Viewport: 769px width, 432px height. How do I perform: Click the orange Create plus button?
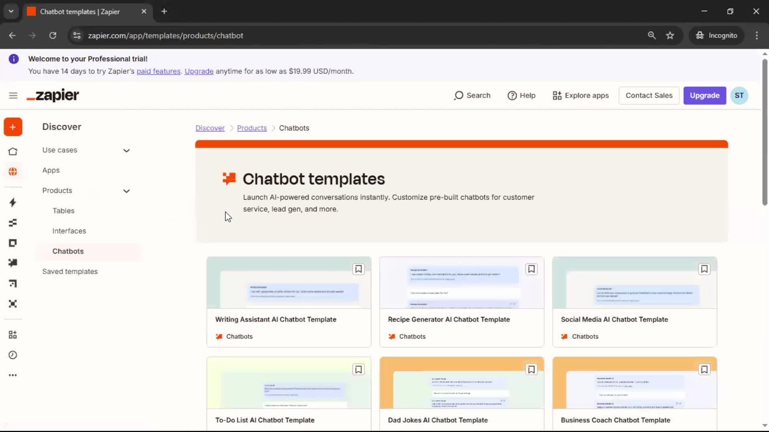point(13,127)
